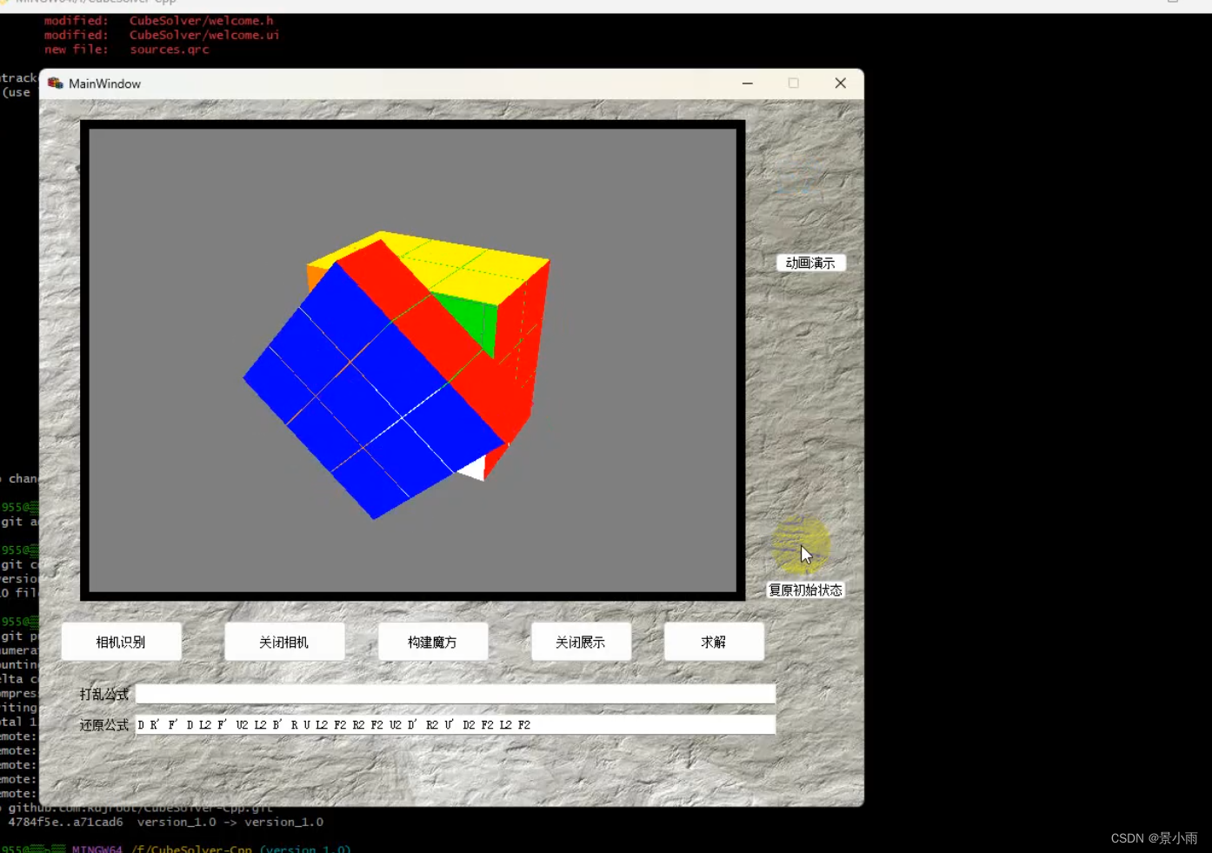Minimize the MainWindow window
The image size is (1212, 853).
click(x=748, y=83)
